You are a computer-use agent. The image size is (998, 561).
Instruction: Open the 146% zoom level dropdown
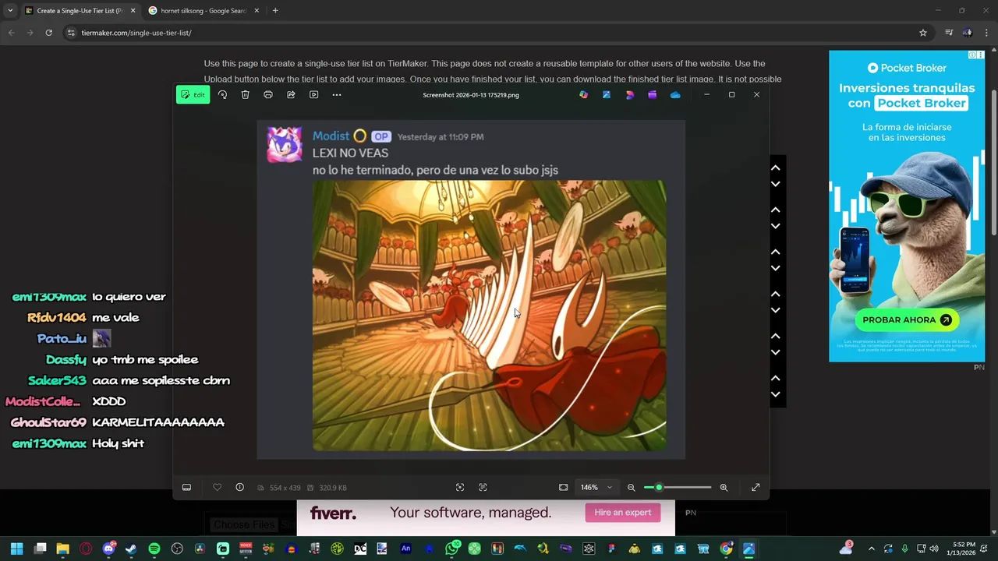pos(596,488)
